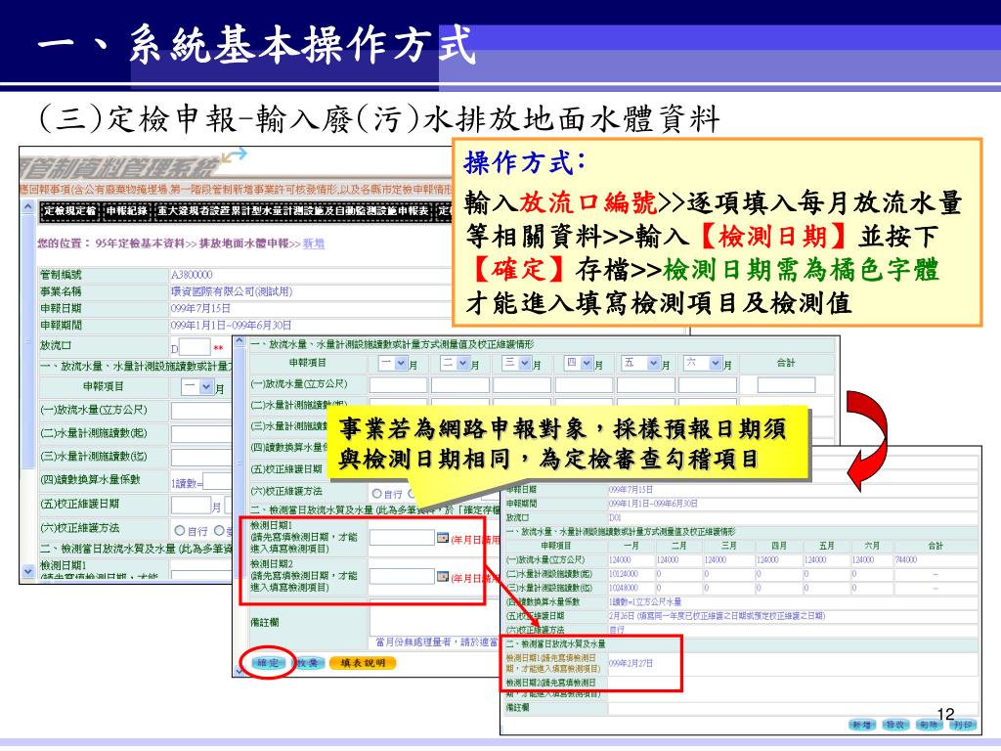The width and height of the screenshot is (1001, 751).
Task: Click 申報期間 value in back window
Action: pyautogui.click(x=231, y=325)
